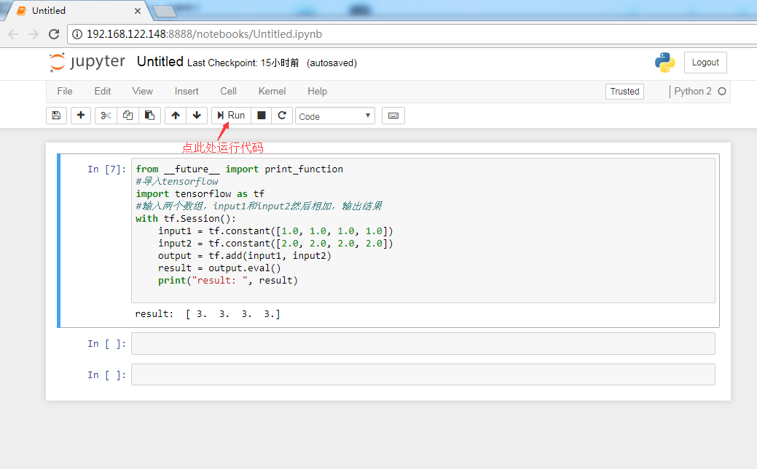Open the File menu
This screenshot has height=469, width=757.
pyautogui.click(x=65, y=91)
